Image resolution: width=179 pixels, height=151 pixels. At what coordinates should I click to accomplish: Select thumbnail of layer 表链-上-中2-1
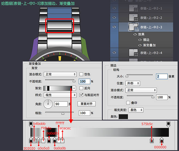click(133, 8)
